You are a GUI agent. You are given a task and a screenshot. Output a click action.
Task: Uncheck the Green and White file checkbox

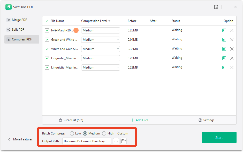47,40
